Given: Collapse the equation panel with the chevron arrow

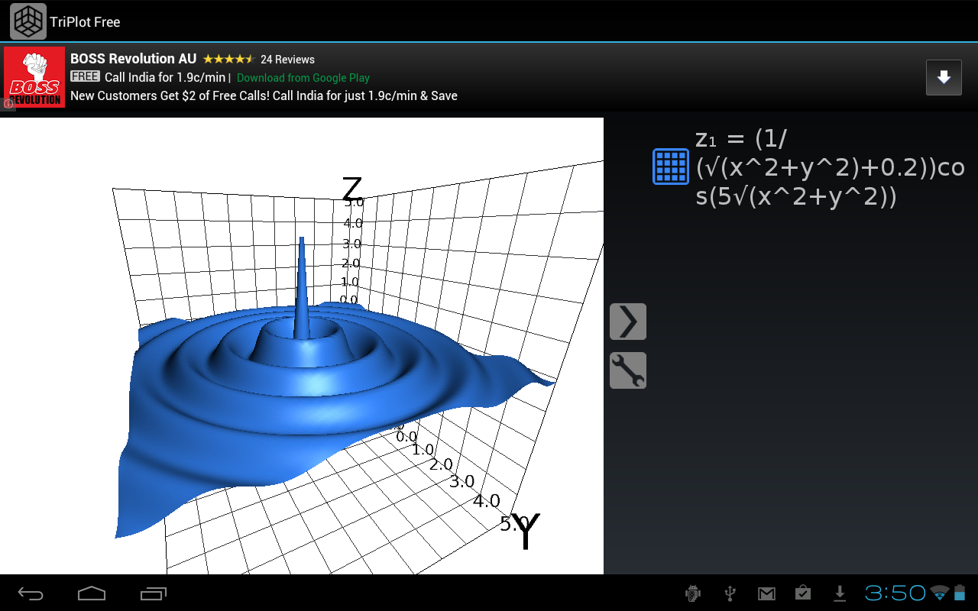Looking at the screenshot, I should click(627, 321).
